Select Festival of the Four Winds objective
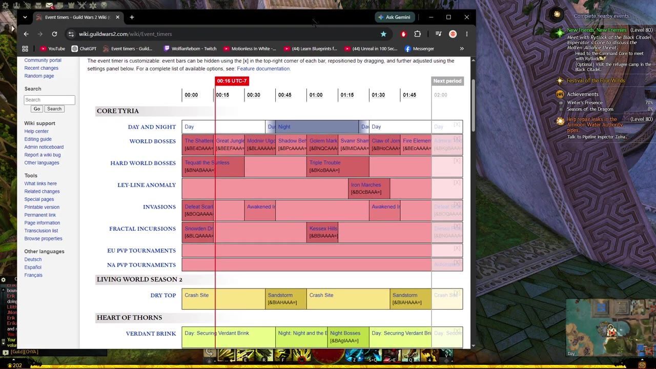Screen dimensions: 656x369 pyautogui.click(x=596, y=80)
